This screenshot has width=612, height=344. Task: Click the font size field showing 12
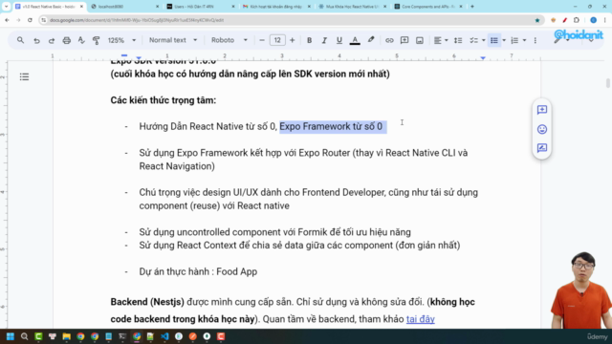click(x=277, y=40)
